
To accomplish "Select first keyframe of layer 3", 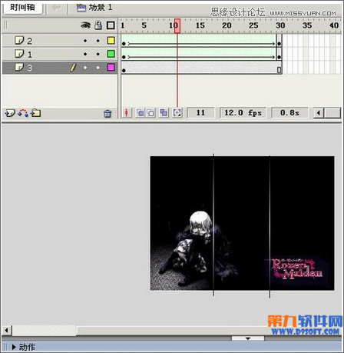I will (124, 70).
